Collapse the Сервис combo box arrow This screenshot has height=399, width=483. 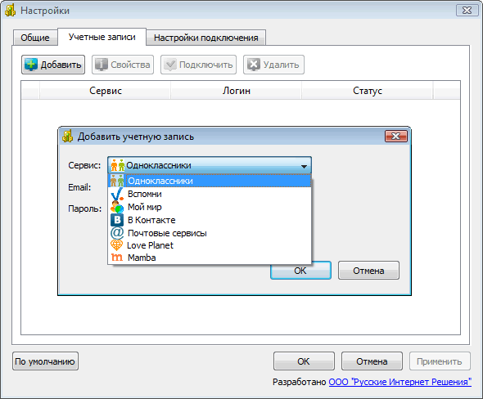304,166
